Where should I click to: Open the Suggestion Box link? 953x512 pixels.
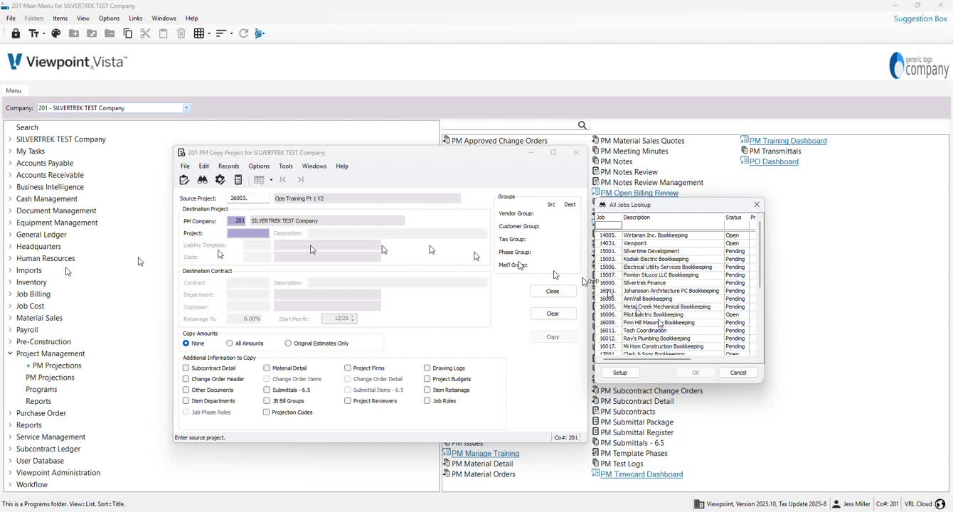[x=920, y=18]
